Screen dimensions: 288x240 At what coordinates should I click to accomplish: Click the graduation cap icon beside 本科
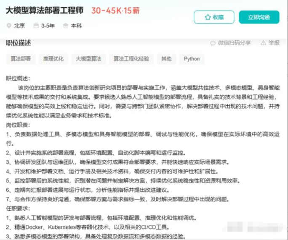66,26
